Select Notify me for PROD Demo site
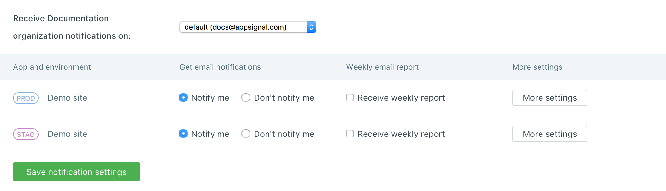 183,97
